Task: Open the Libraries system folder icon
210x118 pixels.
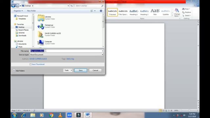Action: tap(41, 18)
